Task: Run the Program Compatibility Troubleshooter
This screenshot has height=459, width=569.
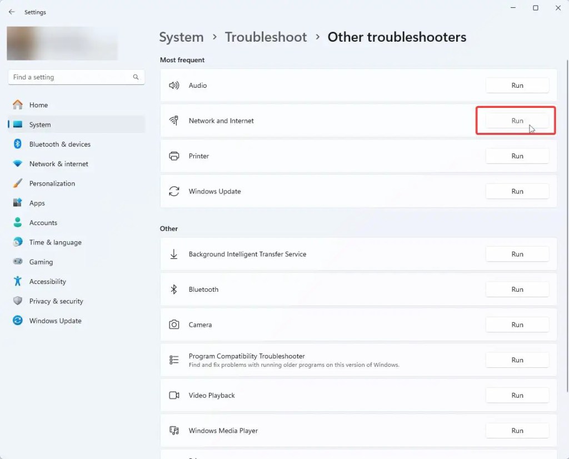Action: (517, 360)
